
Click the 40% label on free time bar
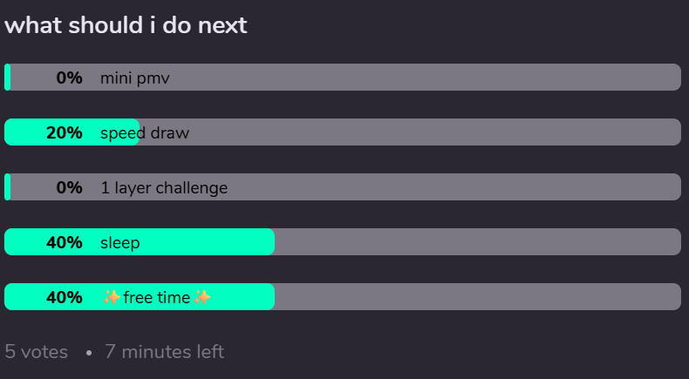pos(65,297)
